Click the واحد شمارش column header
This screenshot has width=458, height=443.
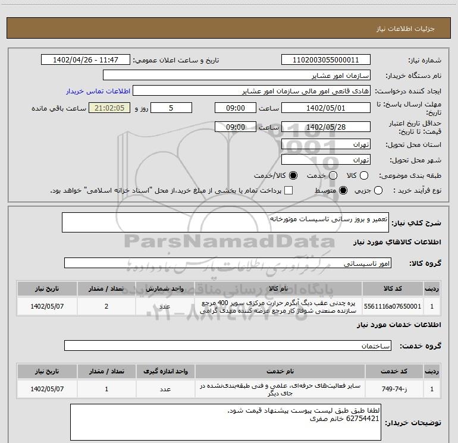coord(165,288)
